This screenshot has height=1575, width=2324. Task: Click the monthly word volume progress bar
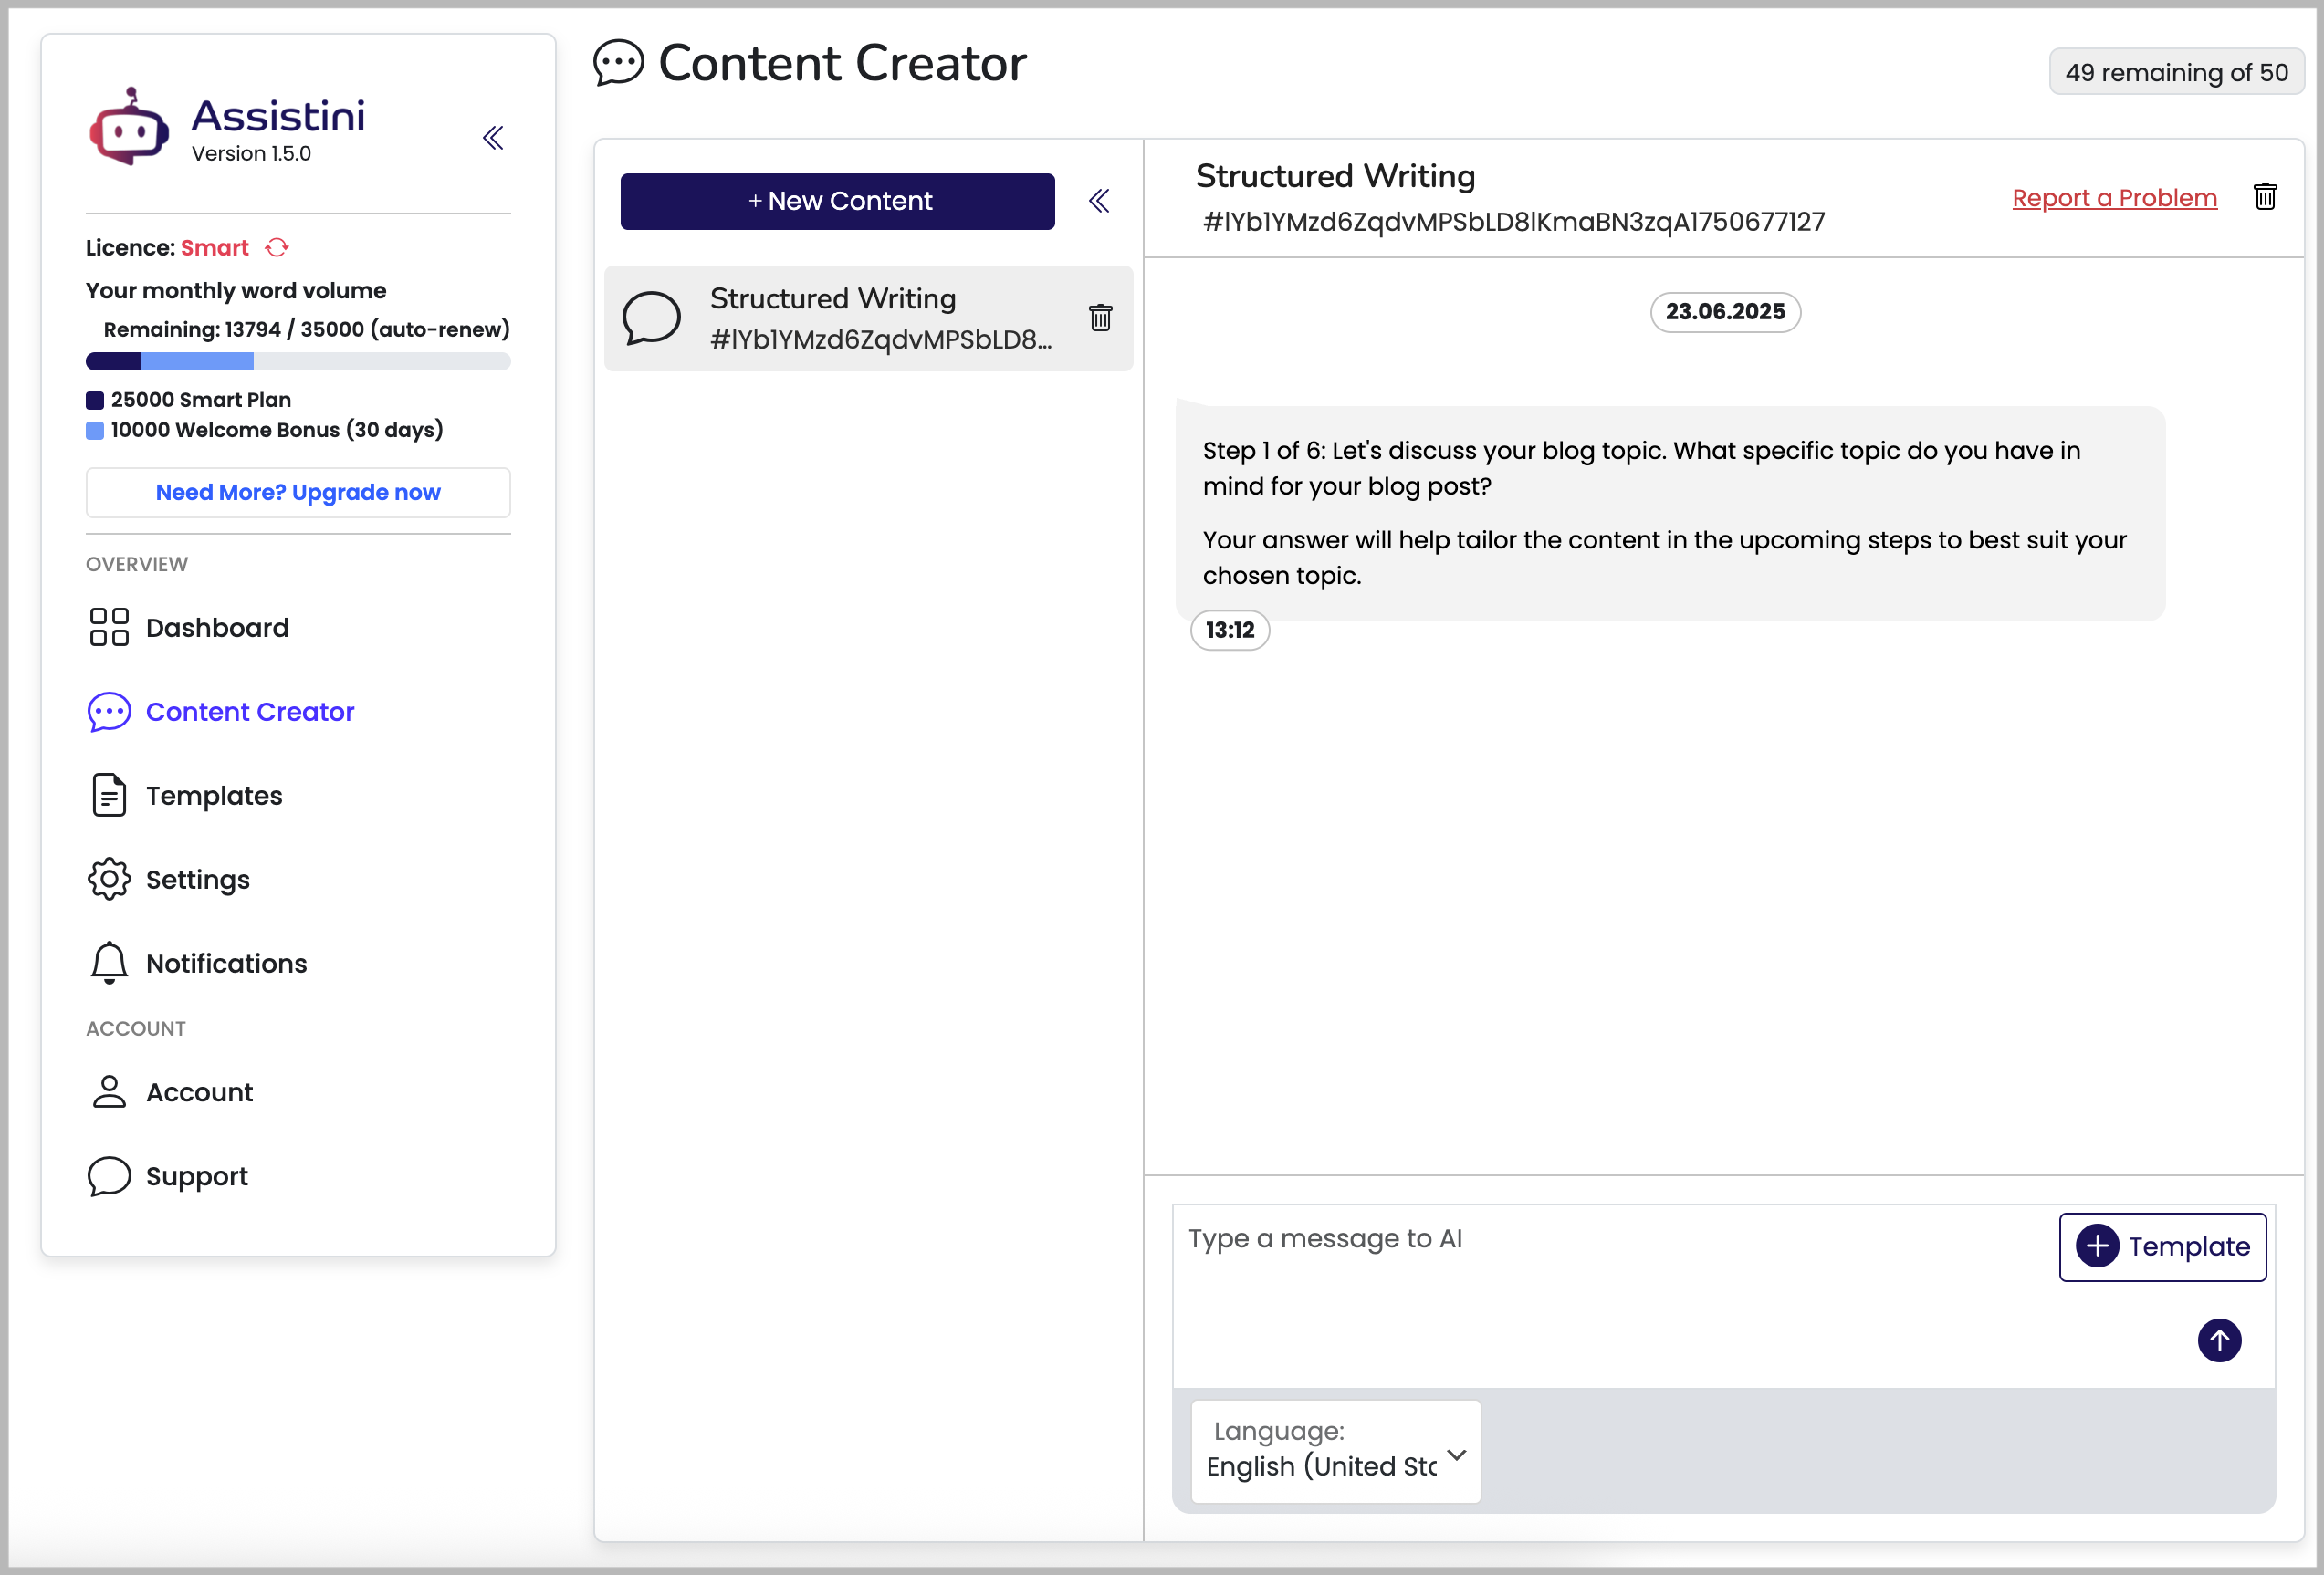[298, 361]
